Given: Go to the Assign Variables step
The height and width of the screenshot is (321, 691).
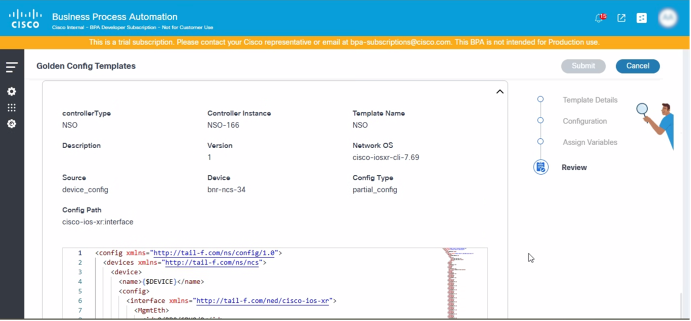Looking at the screenshot, I should tap(590, 142).
